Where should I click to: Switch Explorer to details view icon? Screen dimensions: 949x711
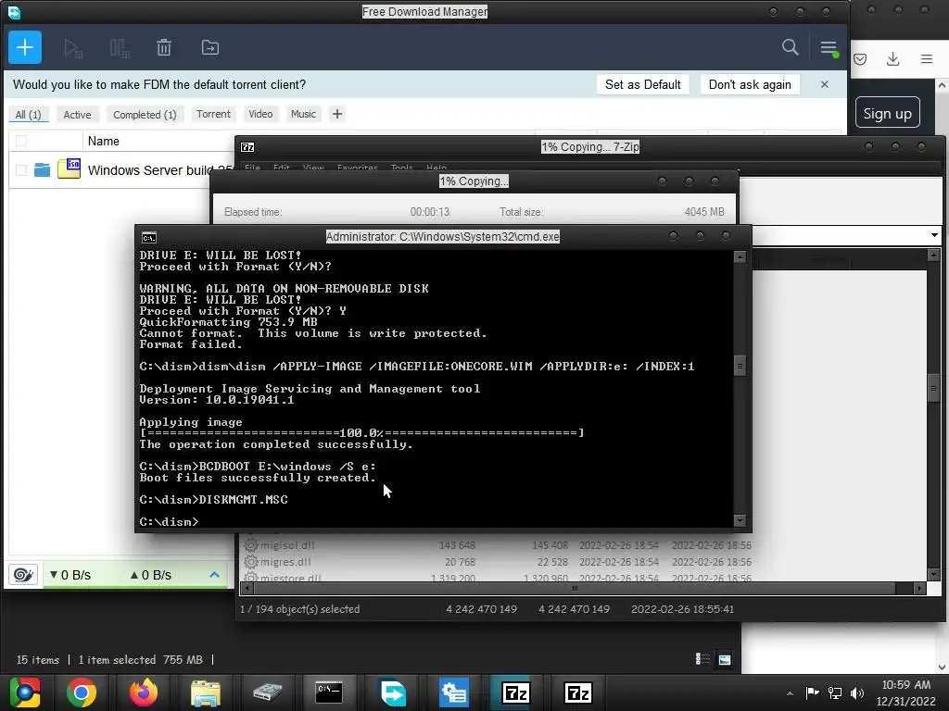pyautogui.click(x=702, y=659)
